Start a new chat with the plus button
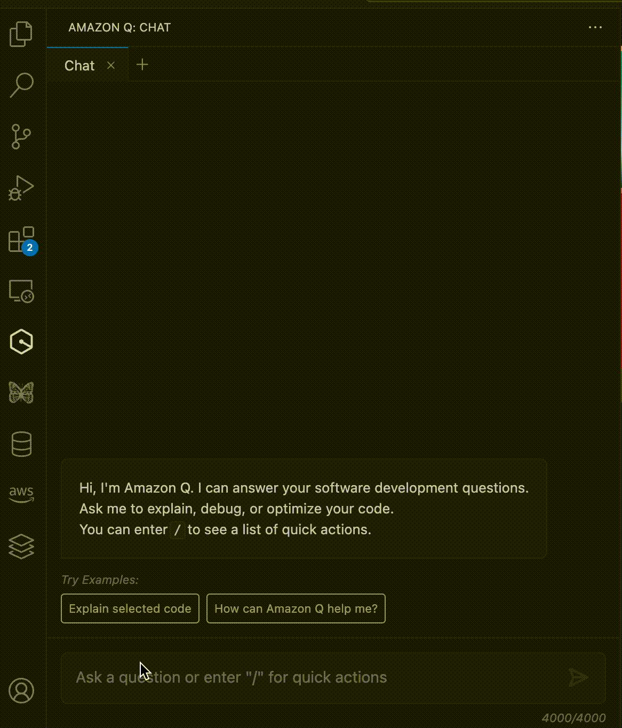The width and height of the screenshot is (622, 728). click(142, 64)
